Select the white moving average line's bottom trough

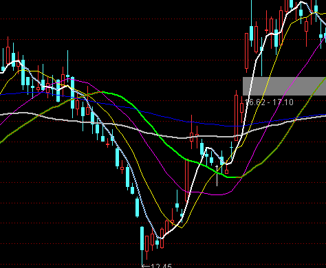click(162, 238)
